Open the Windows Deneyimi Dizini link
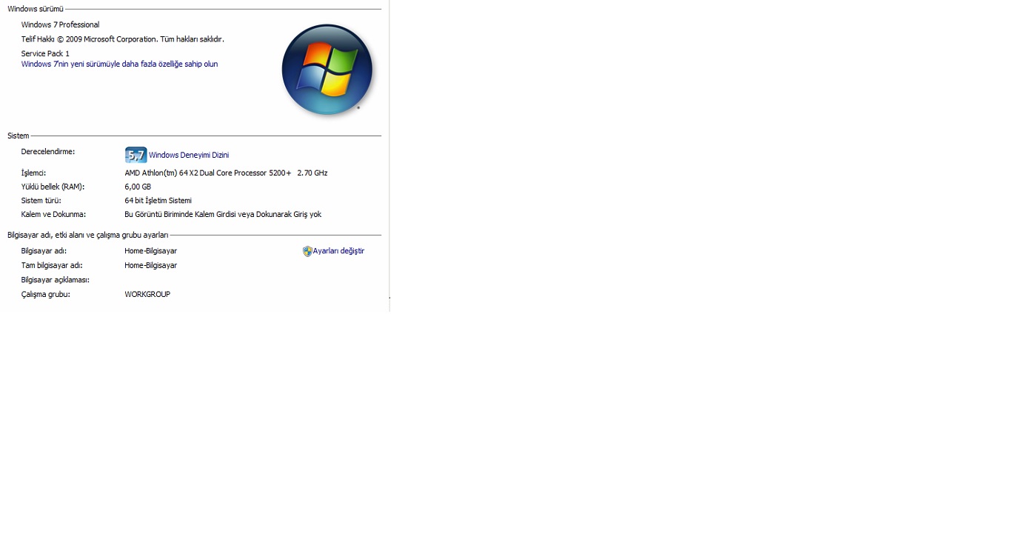This screenshot has height=548, width=1010. (189, 156)
